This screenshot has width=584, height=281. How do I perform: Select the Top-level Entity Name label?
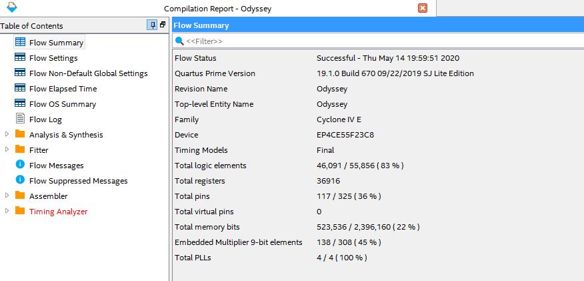tap(214, 104)
